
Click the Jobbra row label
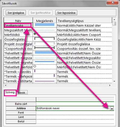tap(21, 108)
